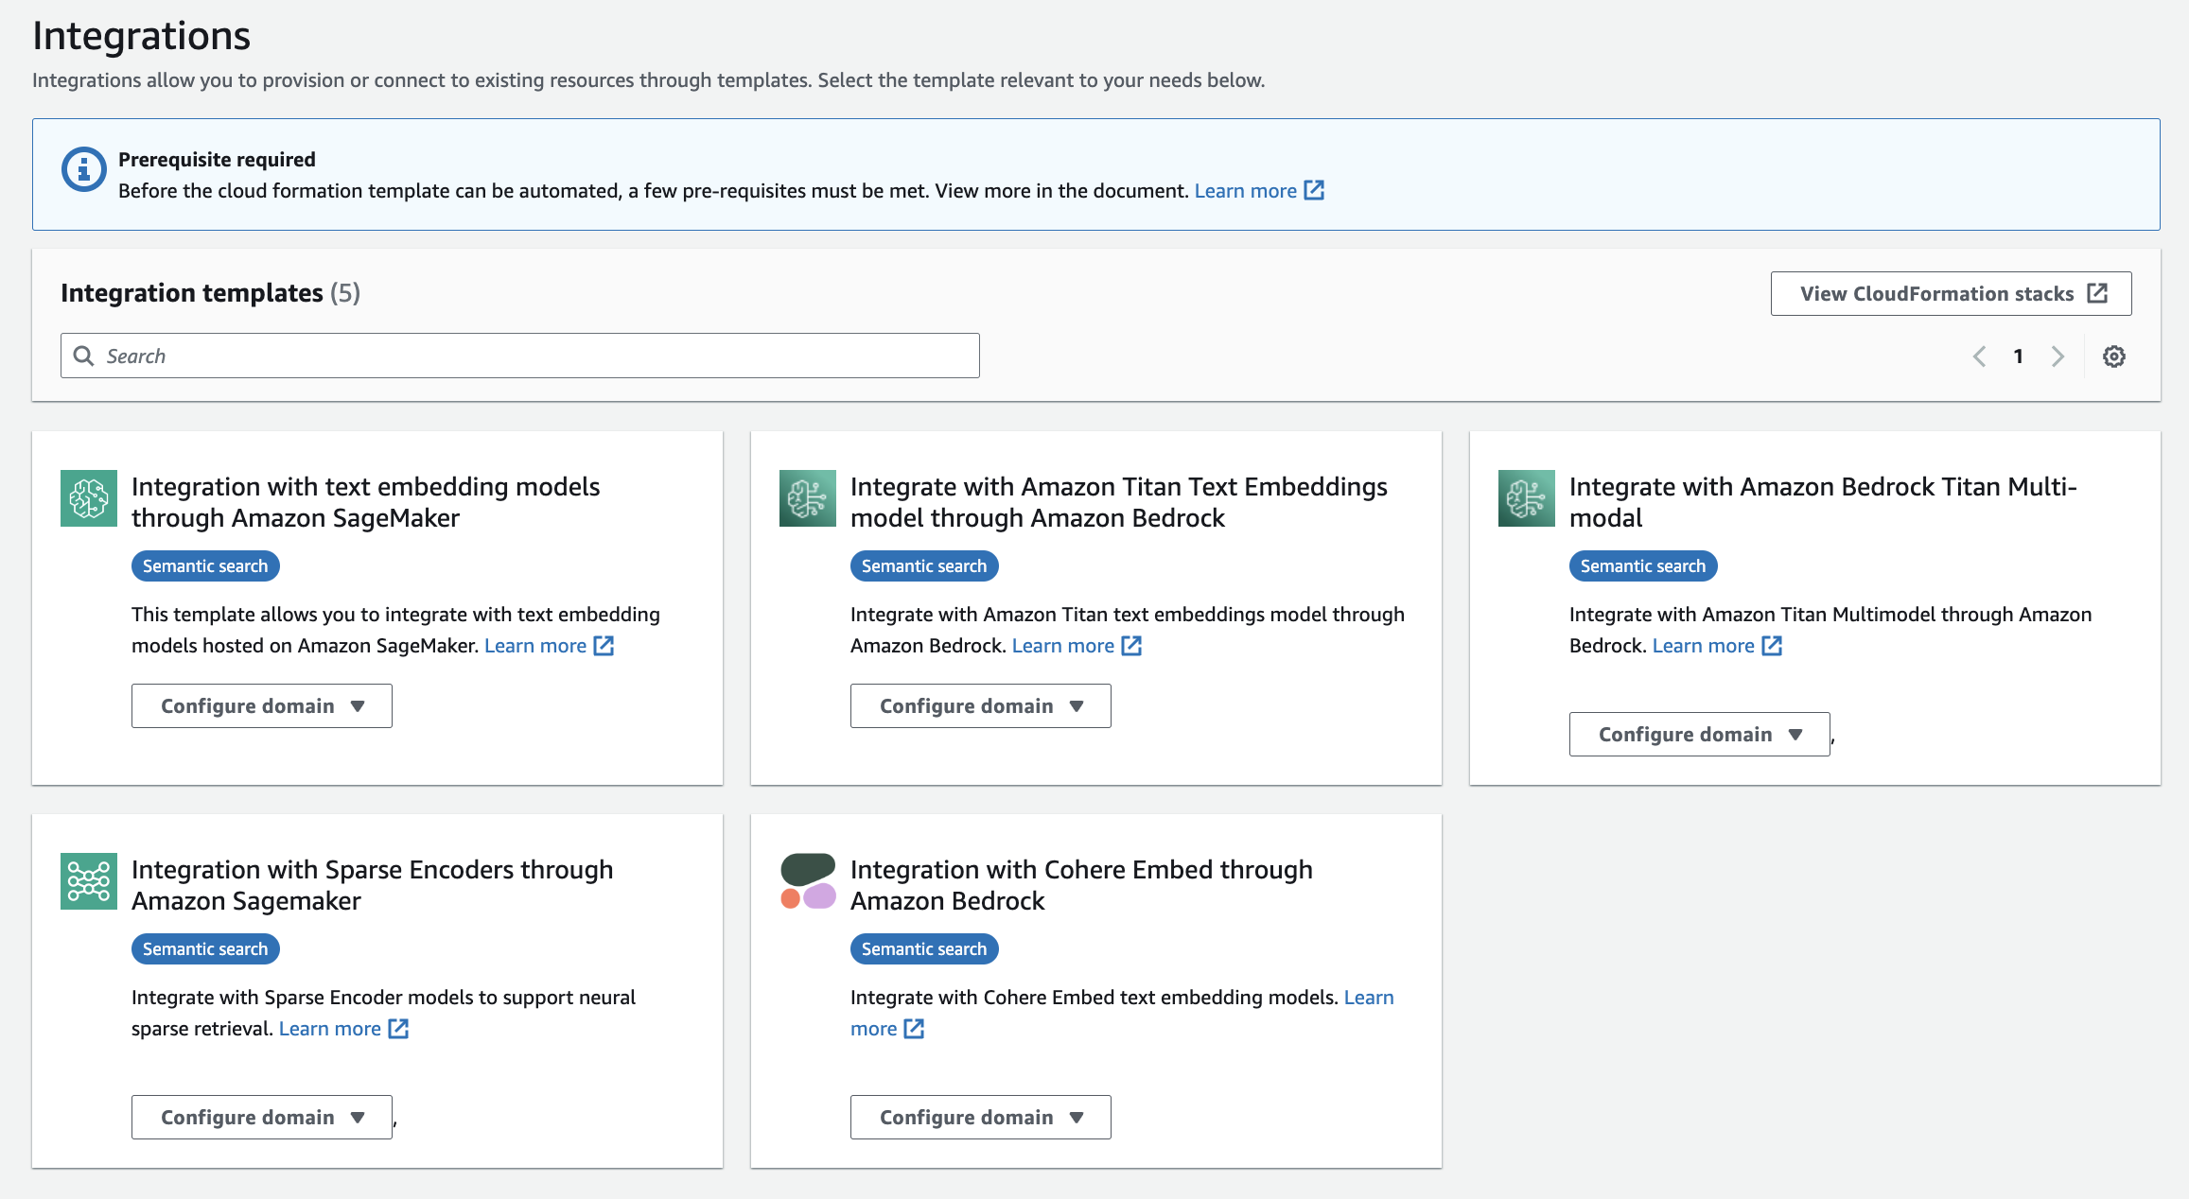Screen dimensions: 2189x1199
Task: Click the SageMaker text embedding template icon
Action: pos(89,498)
